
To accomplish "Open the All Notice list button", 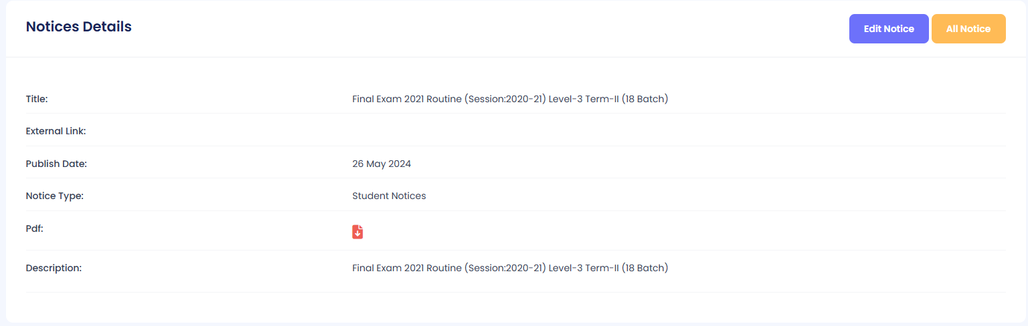I will coord(968,29).
